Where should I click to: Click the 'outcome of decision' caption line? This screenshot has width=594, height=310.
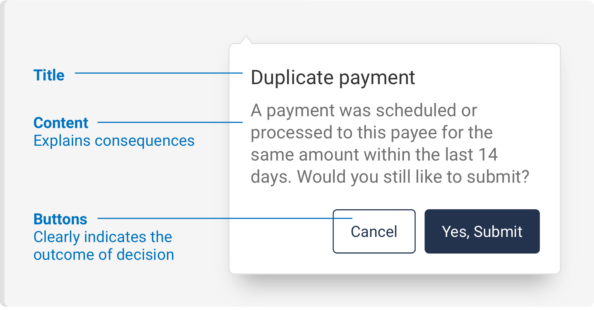tap(103, 255)
